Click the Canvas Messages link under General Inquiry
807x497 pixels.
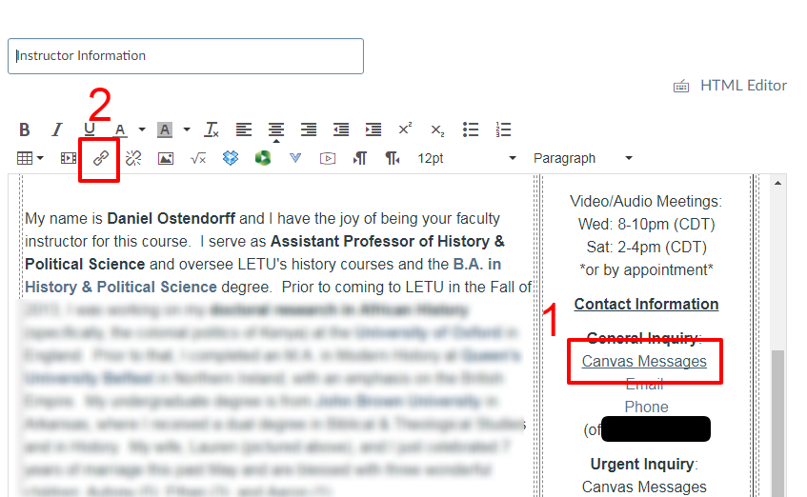point(644,362)
